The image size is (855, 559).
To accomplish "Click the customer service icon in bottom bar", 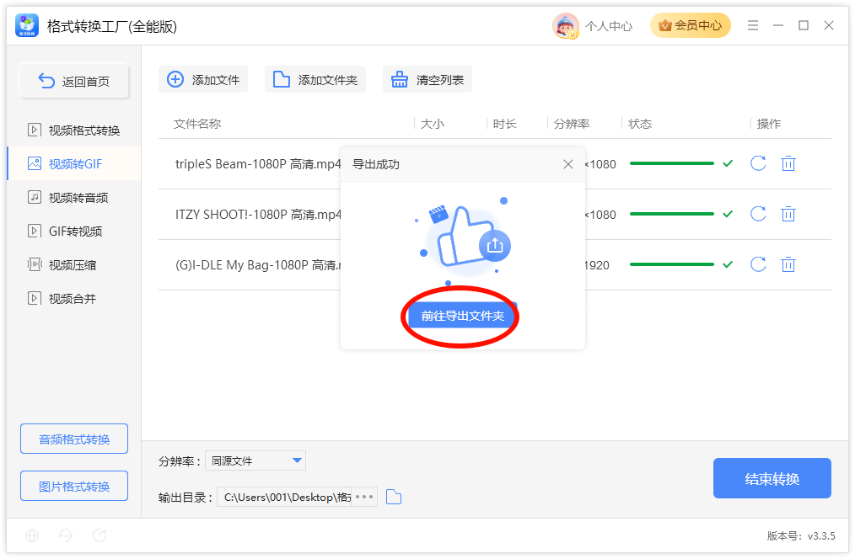I will coord(66,535).
